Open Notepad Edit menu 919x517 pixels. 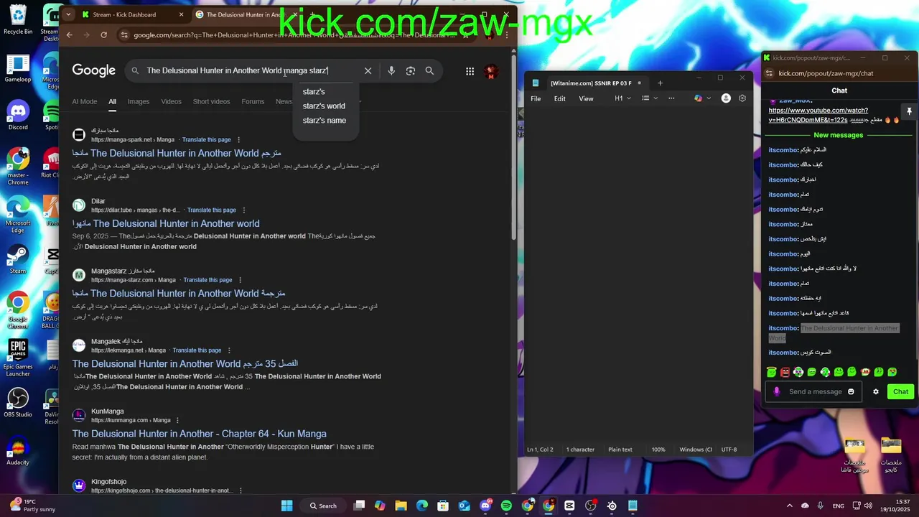pos(559,98)
